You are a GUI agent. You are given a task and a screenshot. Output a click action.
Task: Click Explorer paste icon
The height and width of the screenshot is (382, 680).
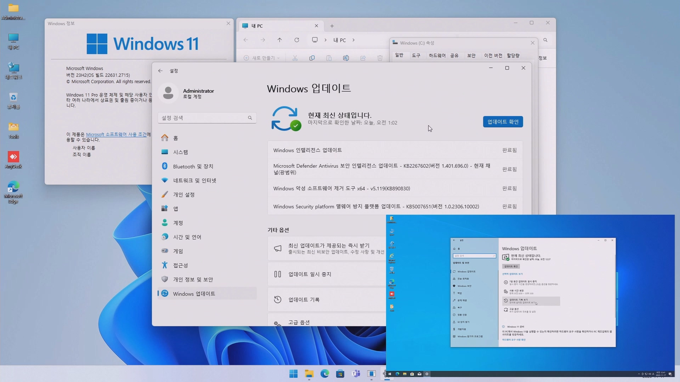(329, 58)
